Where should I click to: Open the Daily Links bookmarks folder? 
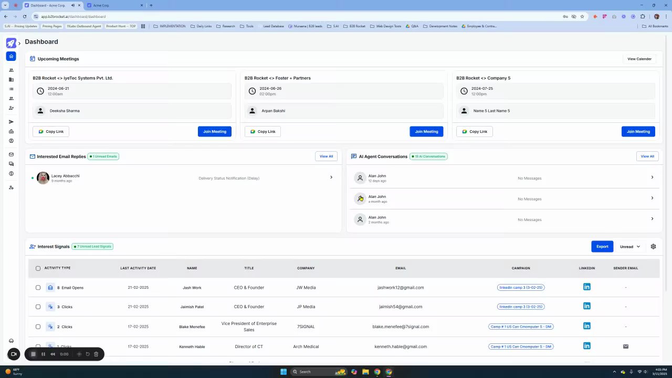click(x=201, y=26)
